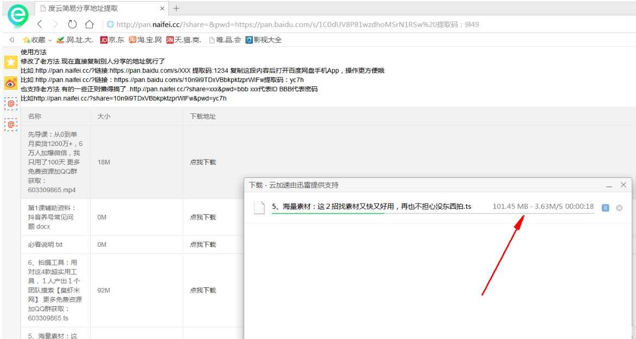This screenshot has width=636, height=339.
Task: Click the 必看说明.txt file name
Action: click(45, 245)
